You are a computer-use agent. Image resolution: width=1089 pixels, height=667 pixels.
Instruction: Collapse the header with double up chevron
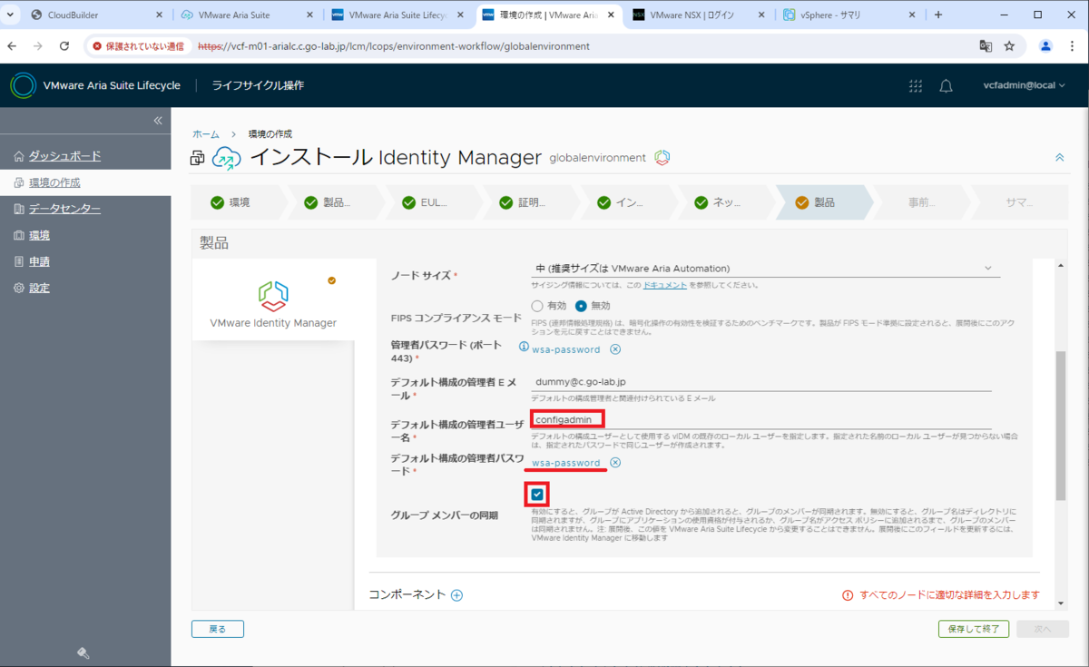[1059, 158]
